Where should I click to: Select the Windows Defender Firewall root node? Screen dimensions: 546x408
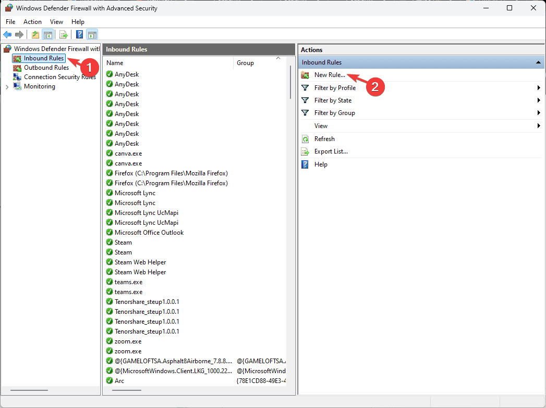(56, 48)
